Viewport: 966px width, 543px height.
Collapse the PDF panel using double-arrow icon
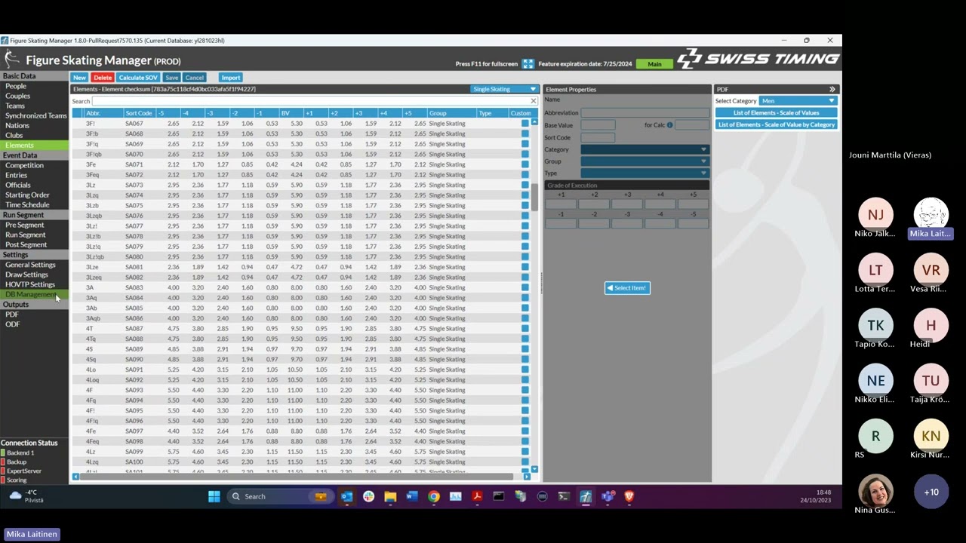[832, 89]
